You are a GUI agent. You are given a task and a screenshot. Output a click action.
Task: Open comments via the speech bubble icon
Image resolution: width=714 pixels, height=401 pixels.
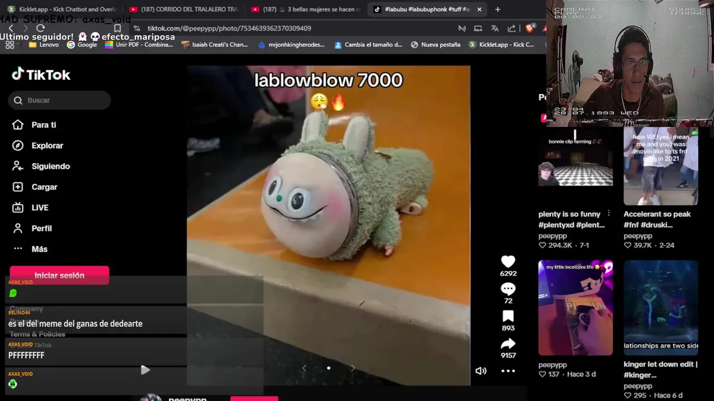coord(508,289)
